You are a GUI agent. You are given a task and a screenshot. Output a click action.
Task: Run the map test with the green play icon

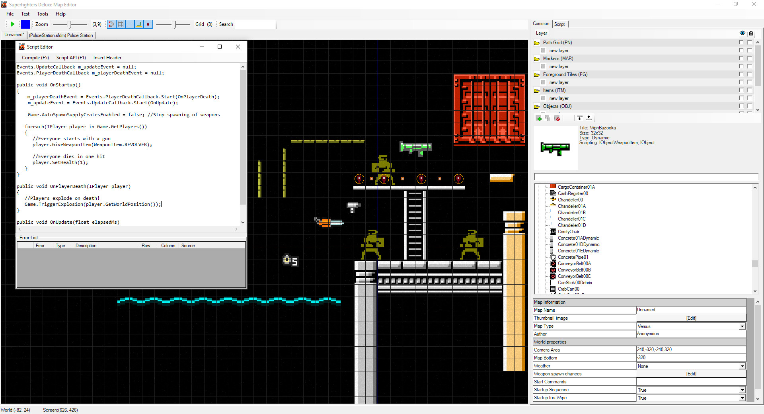(x=12, y=24)
